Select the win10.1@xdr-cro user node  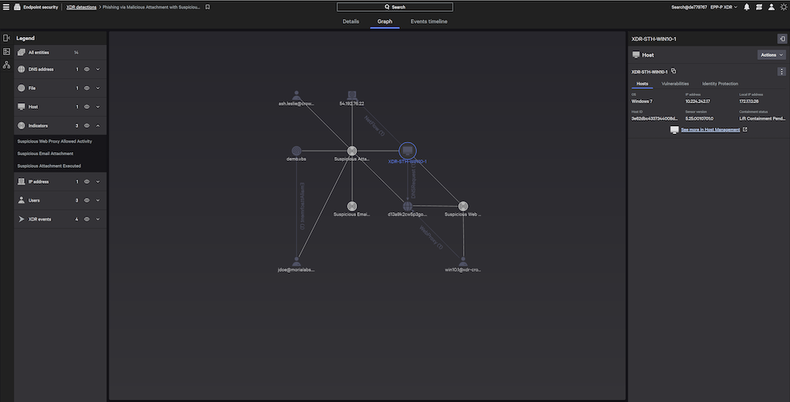463,262
